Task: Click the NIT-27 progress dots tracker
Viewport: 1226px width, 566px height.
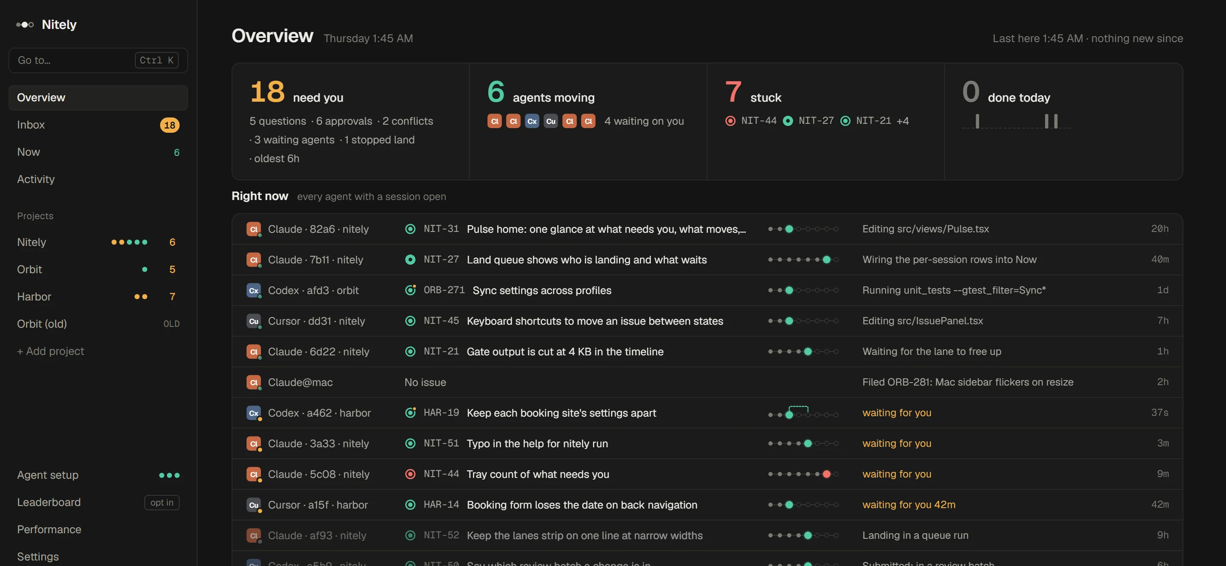Action: [803, 260]
